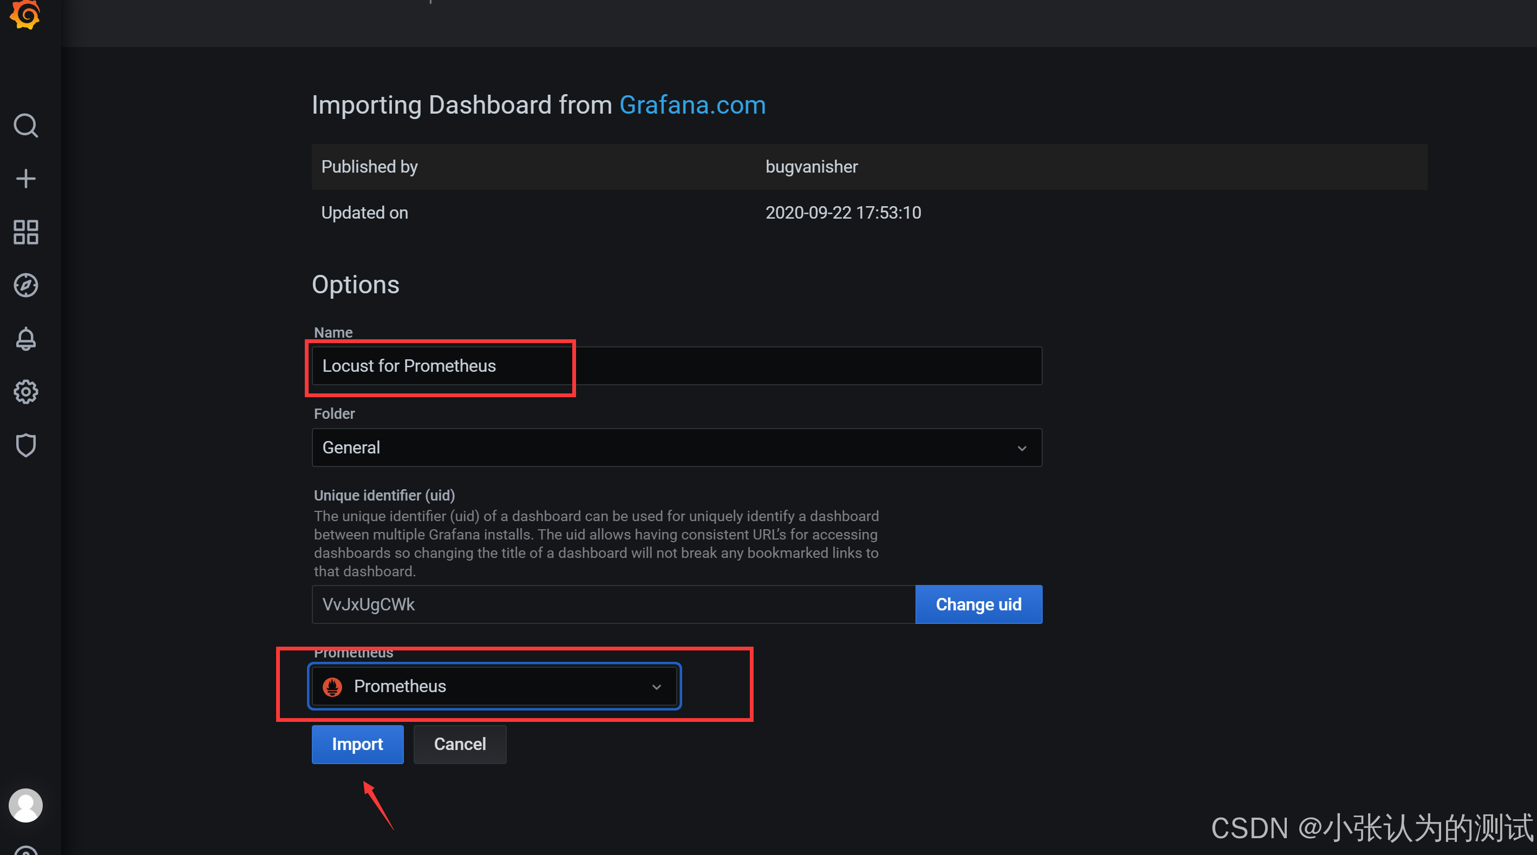1537x855 pixels.
Task: Click the user avatar in the sidebar
Action: (25, 805)
